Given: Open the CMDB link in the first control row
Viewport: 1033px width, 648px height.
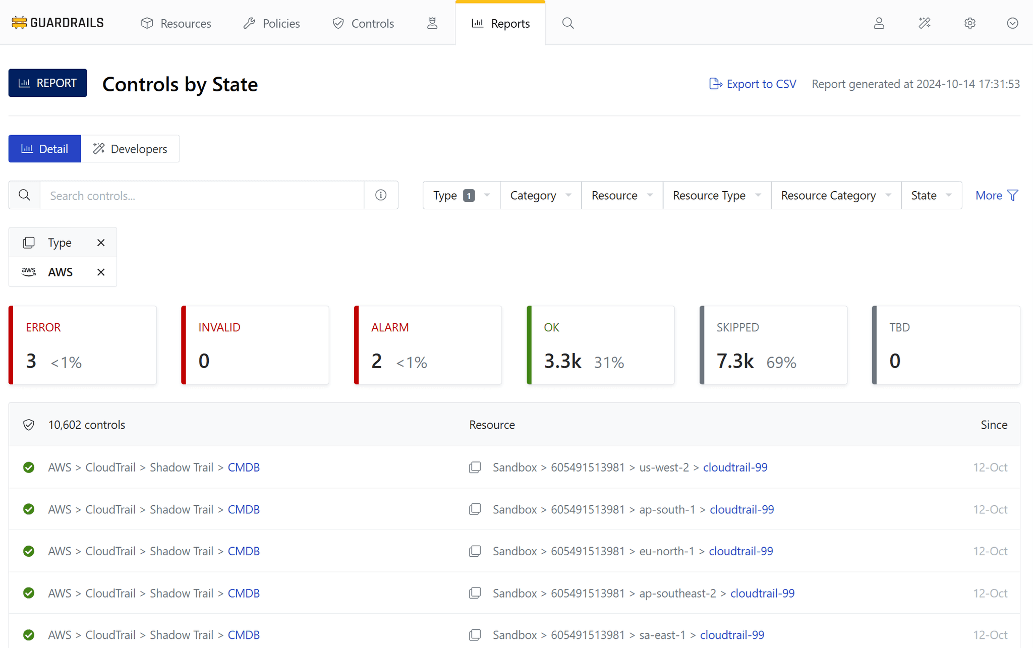Looking at the screenshot, I should (244, 467).
